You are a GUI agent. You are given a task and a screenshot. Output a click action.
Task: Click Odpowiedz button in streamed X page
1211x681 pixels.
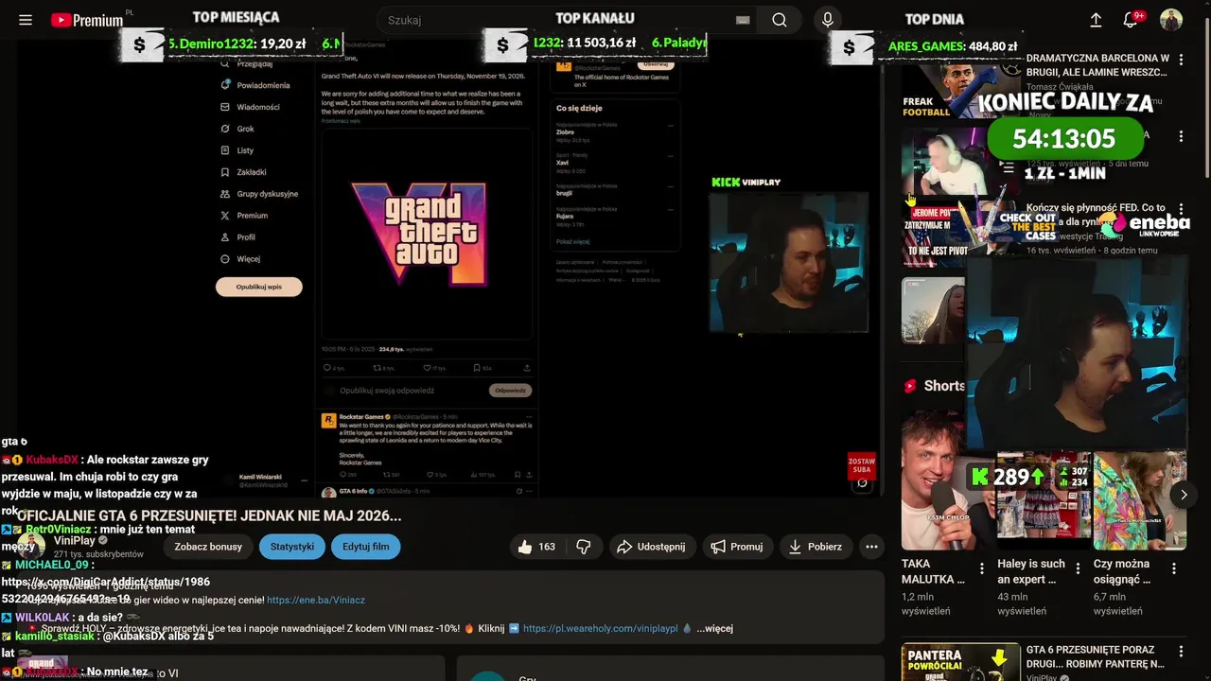(x=510, y=390)
